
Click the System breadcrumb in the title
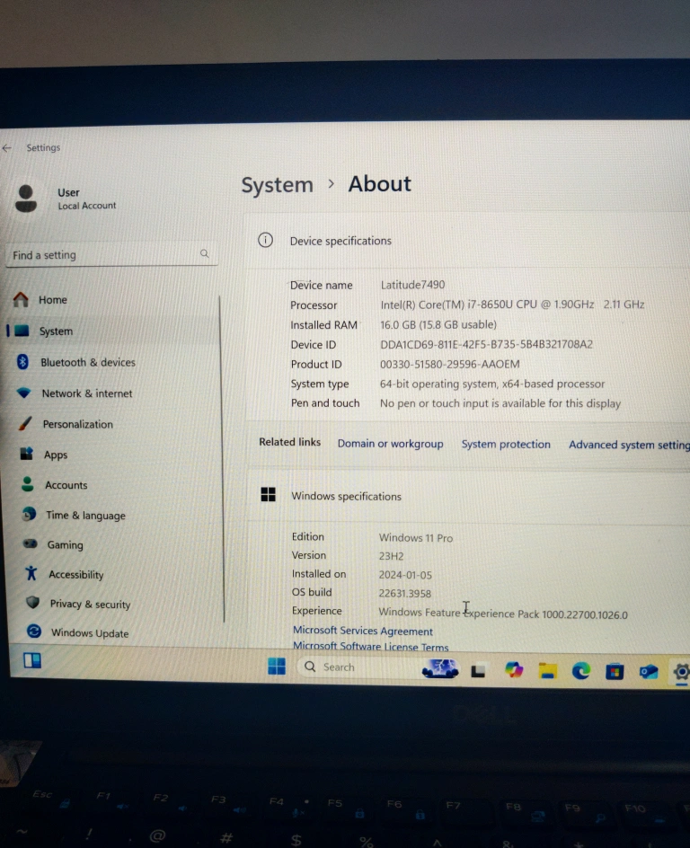point(277,185)
